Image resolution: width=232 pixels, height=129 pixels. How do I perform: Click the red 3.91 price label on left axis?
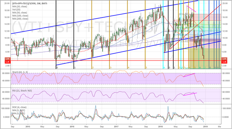7,59
